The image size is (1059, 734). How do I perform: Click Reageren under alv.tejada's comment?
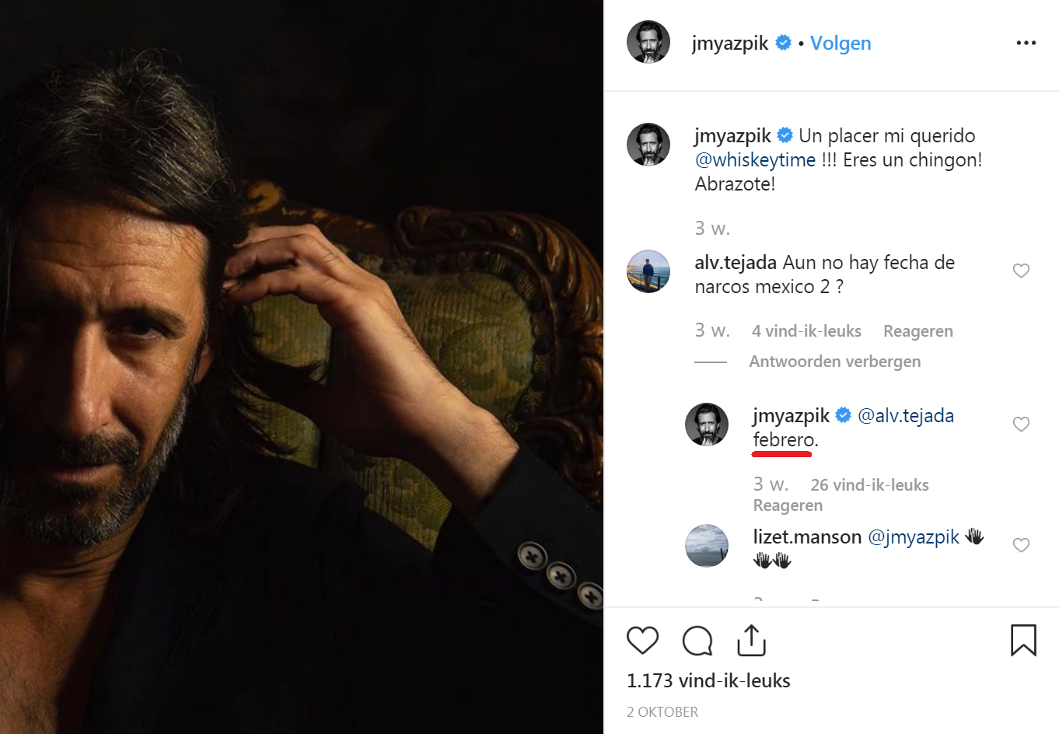point(917,331)
